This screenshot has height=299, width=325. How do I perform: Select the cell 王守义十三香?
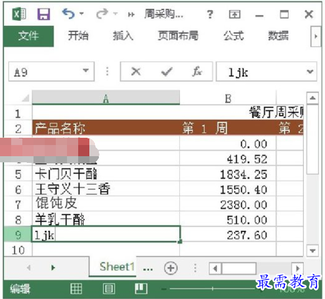(106, 189)
